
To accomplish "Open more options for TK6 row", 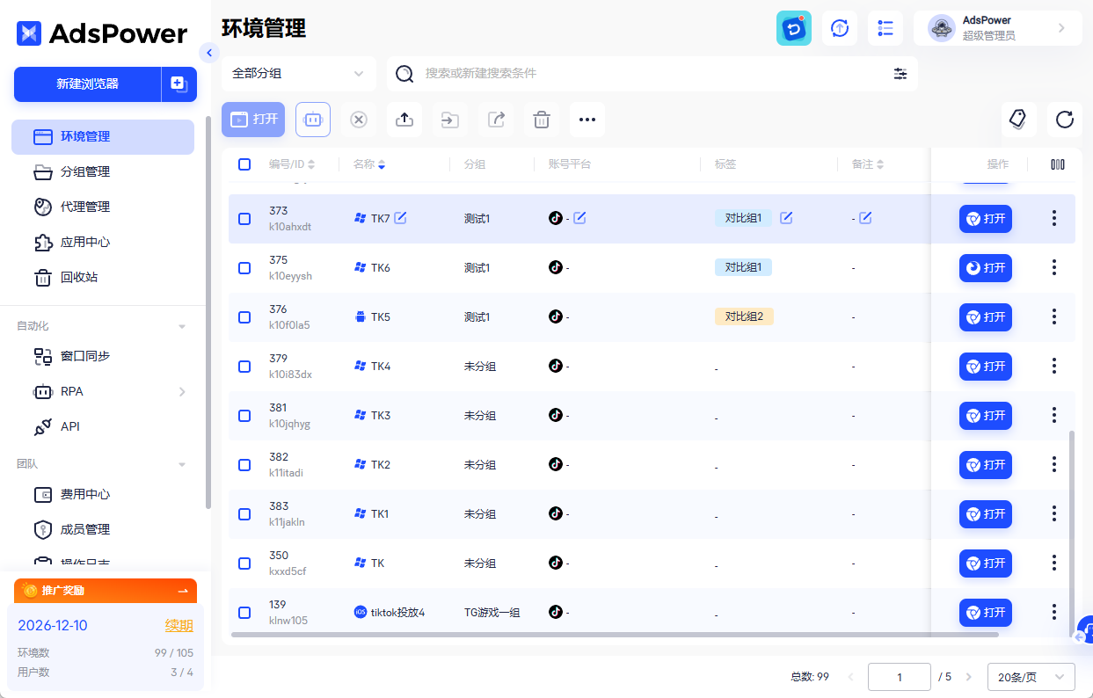I will 1054,267.
